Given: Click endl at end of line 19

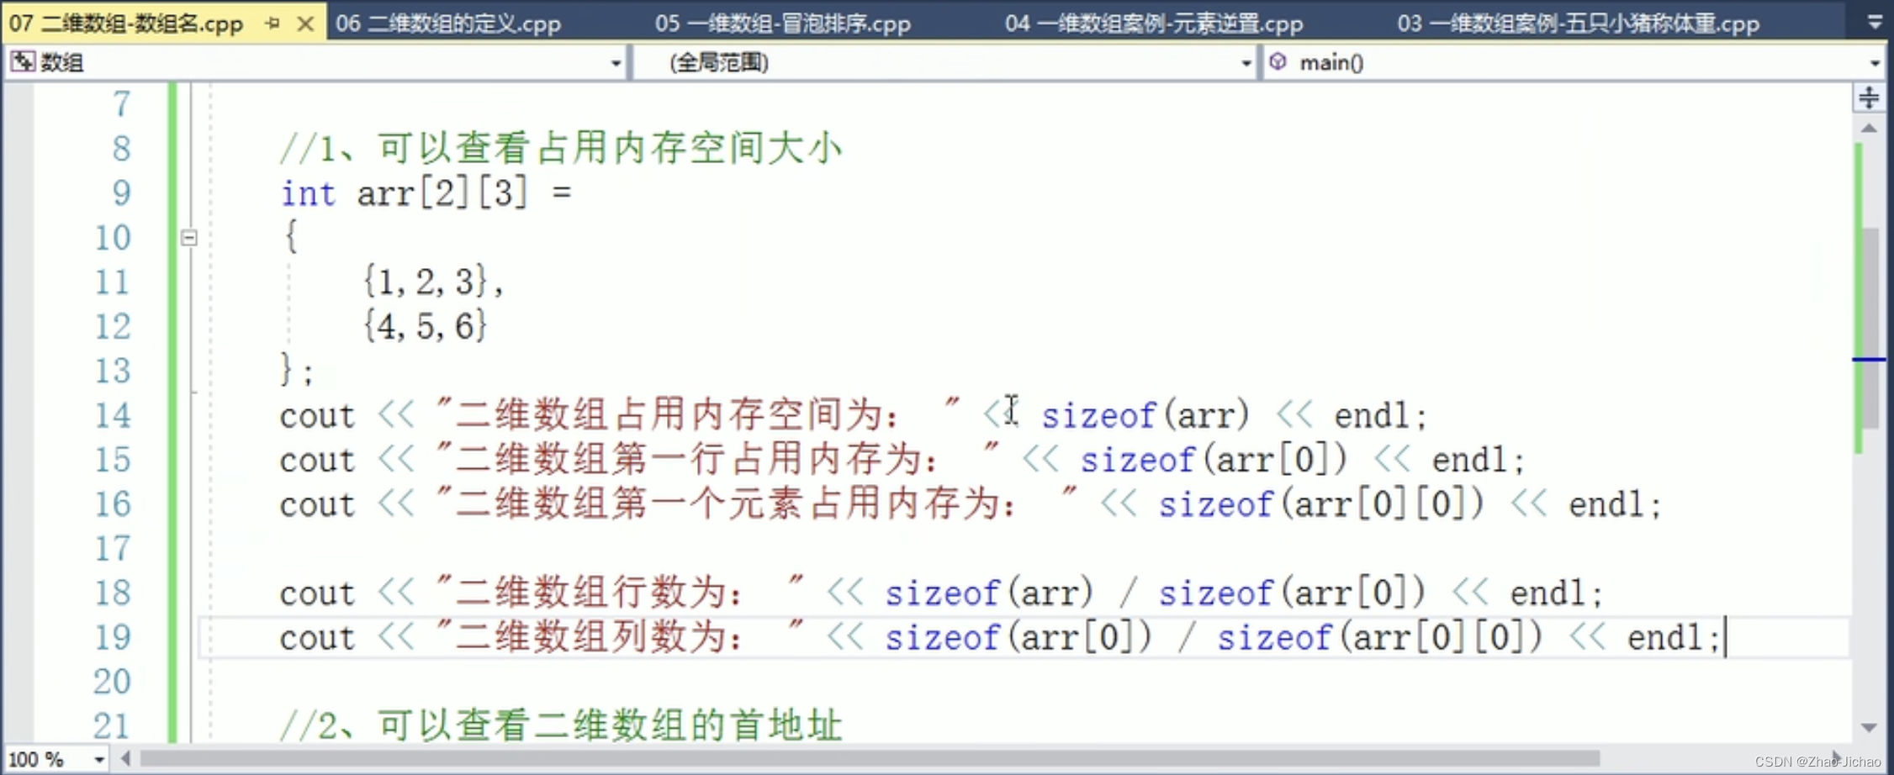Looking at the screenshot, I should click(1665, 638).
